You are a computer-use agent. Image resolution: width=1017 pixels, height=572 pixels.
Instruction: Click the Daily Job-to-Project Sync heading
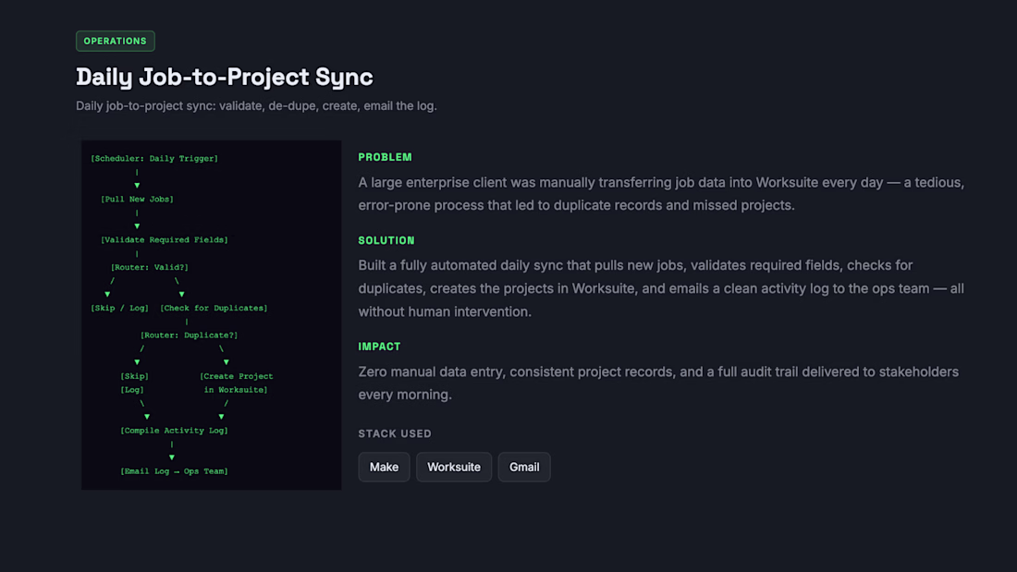(225, 77)
